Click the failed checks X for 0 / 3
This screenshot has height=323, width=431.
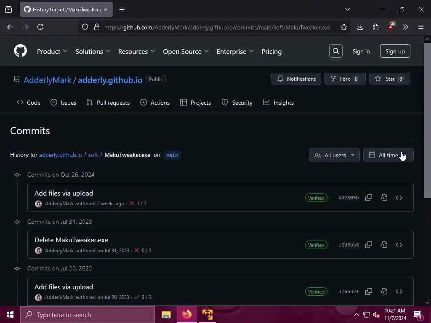click(x=137, y=251)
